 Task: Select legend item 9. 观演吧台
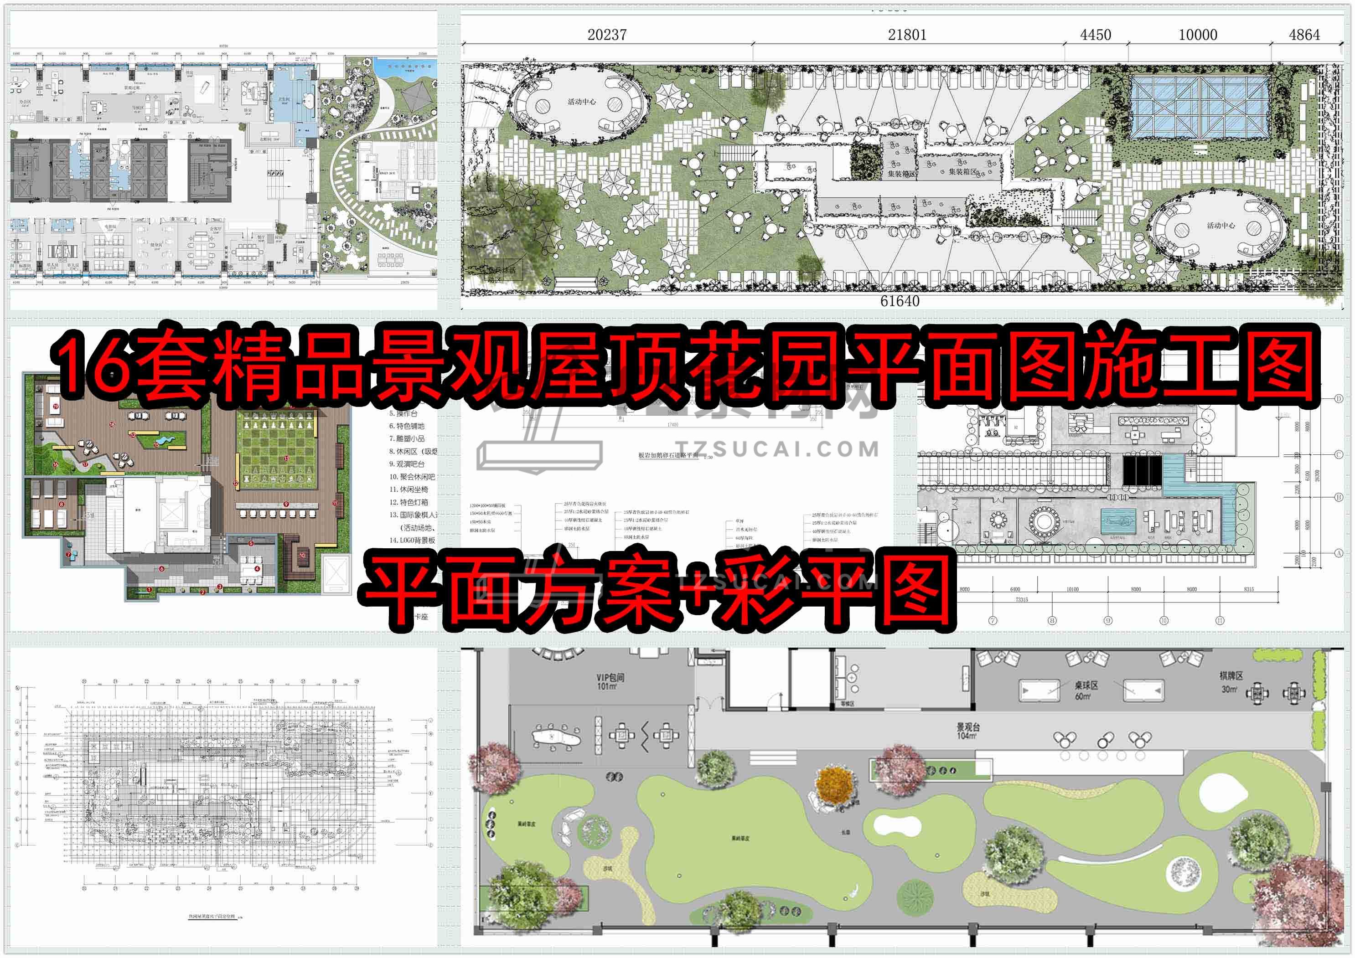point(407,464)
